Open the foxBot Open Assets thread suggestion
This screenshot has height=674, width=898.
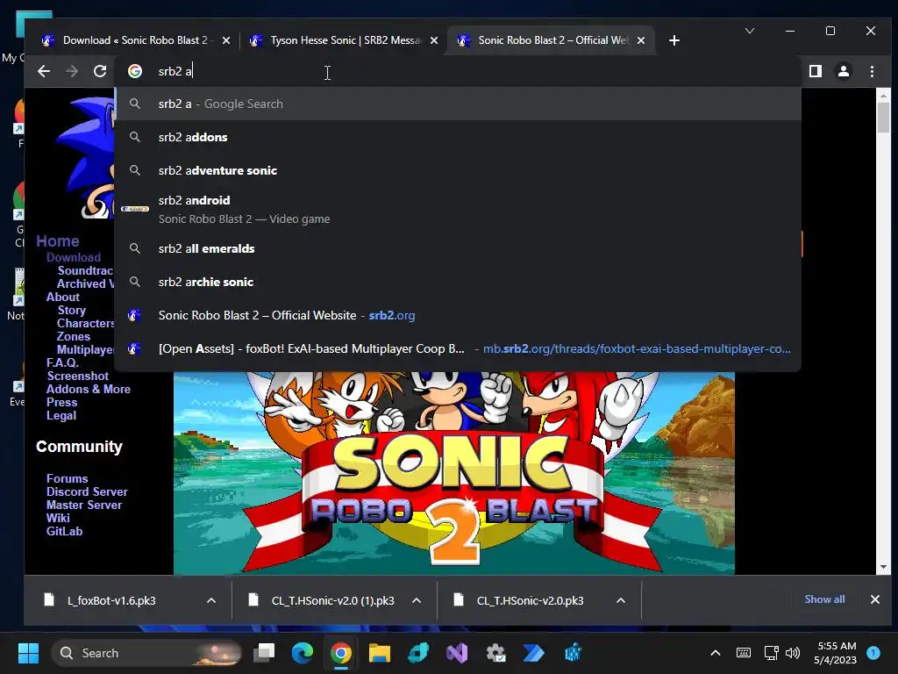pyautogui.click(x=458, y=348)
